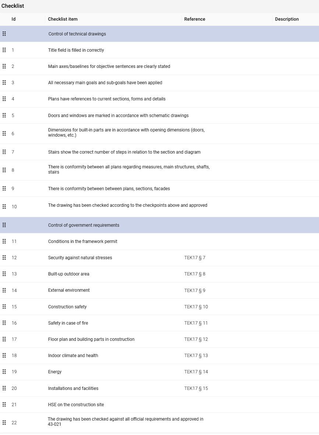Click the drag handle for item 22

point(4,422)
